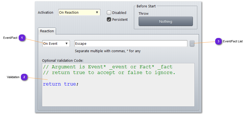Enable the Disabled checkbox
This screenshot has width=247, height=115.
click(109, 13)
